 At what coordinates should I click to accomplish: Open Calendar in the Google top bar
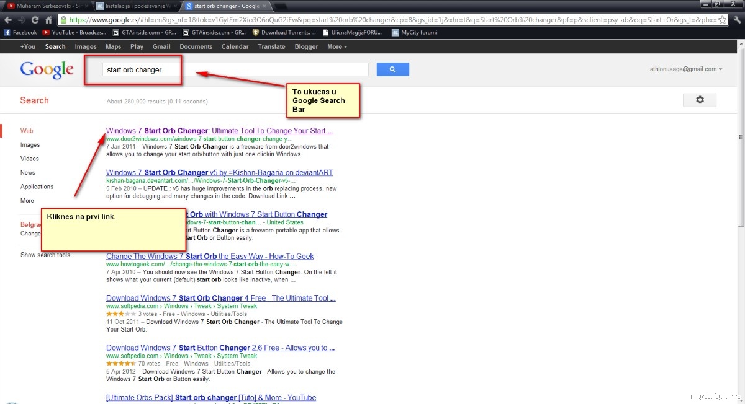[235, 46]
